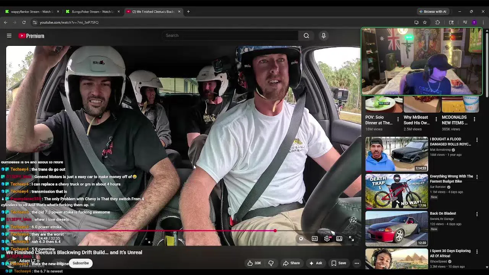Open the browser three-dot menu
This screenshot has width=489, height=275.
click(x=483, y=23)
